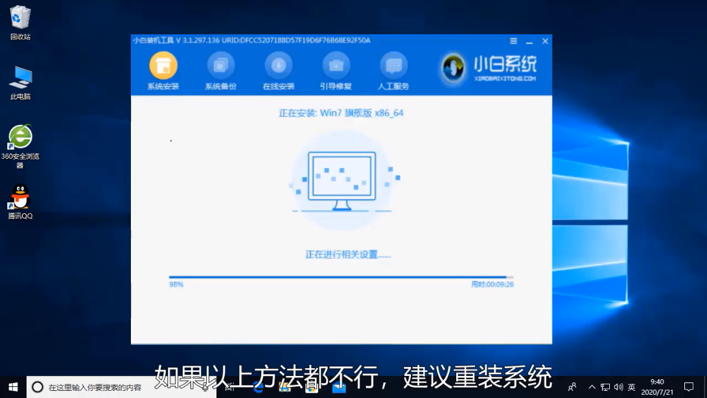Open the 引导修复 tab
707x398 pixels.
(x=336, y=72)
